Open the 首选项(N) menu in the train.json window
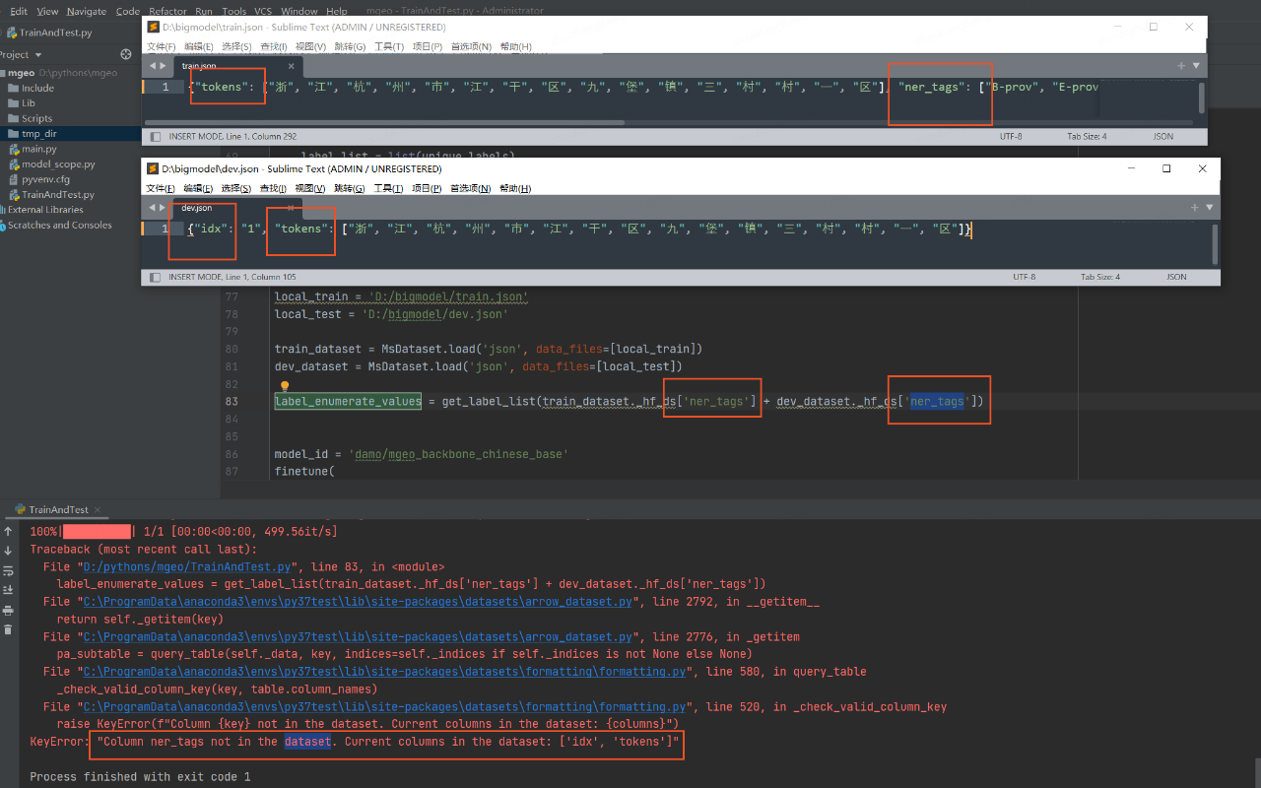The width and height of the screenshot is (1261, 788). coord(471,46)
